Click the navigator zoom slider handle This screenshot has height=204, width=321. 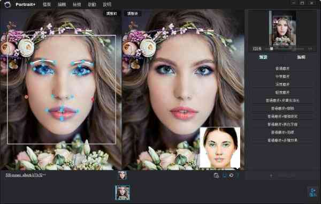271,49
